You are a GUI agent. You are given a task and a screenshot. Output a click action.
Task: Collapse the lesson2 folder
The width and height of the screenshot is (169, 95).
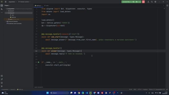[x=7, y=13]
